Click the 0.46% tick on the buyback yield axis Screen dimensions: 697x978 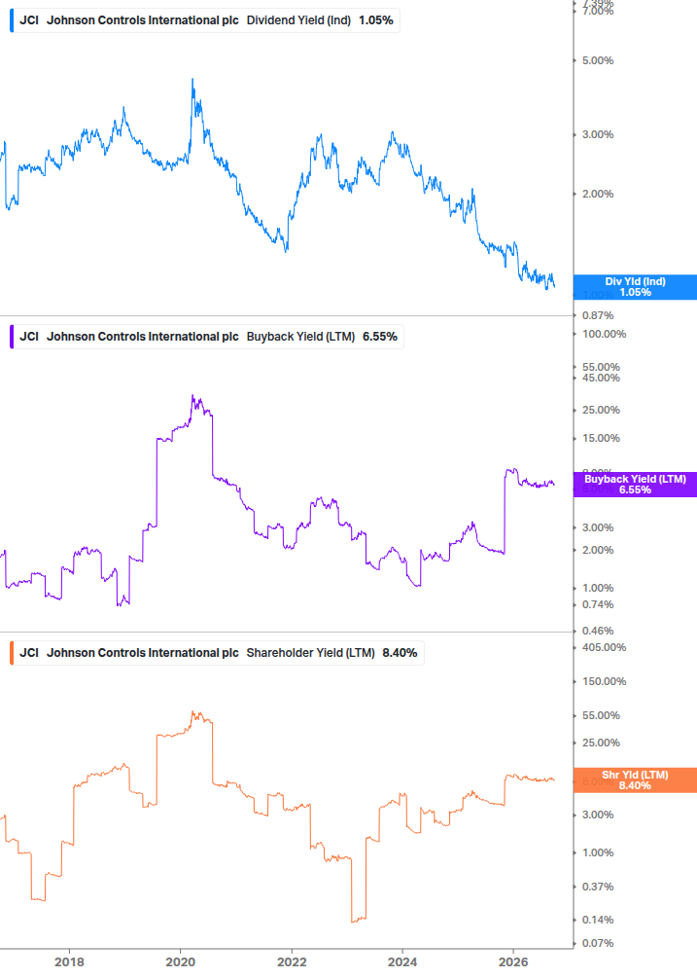[x=598, y=632]
